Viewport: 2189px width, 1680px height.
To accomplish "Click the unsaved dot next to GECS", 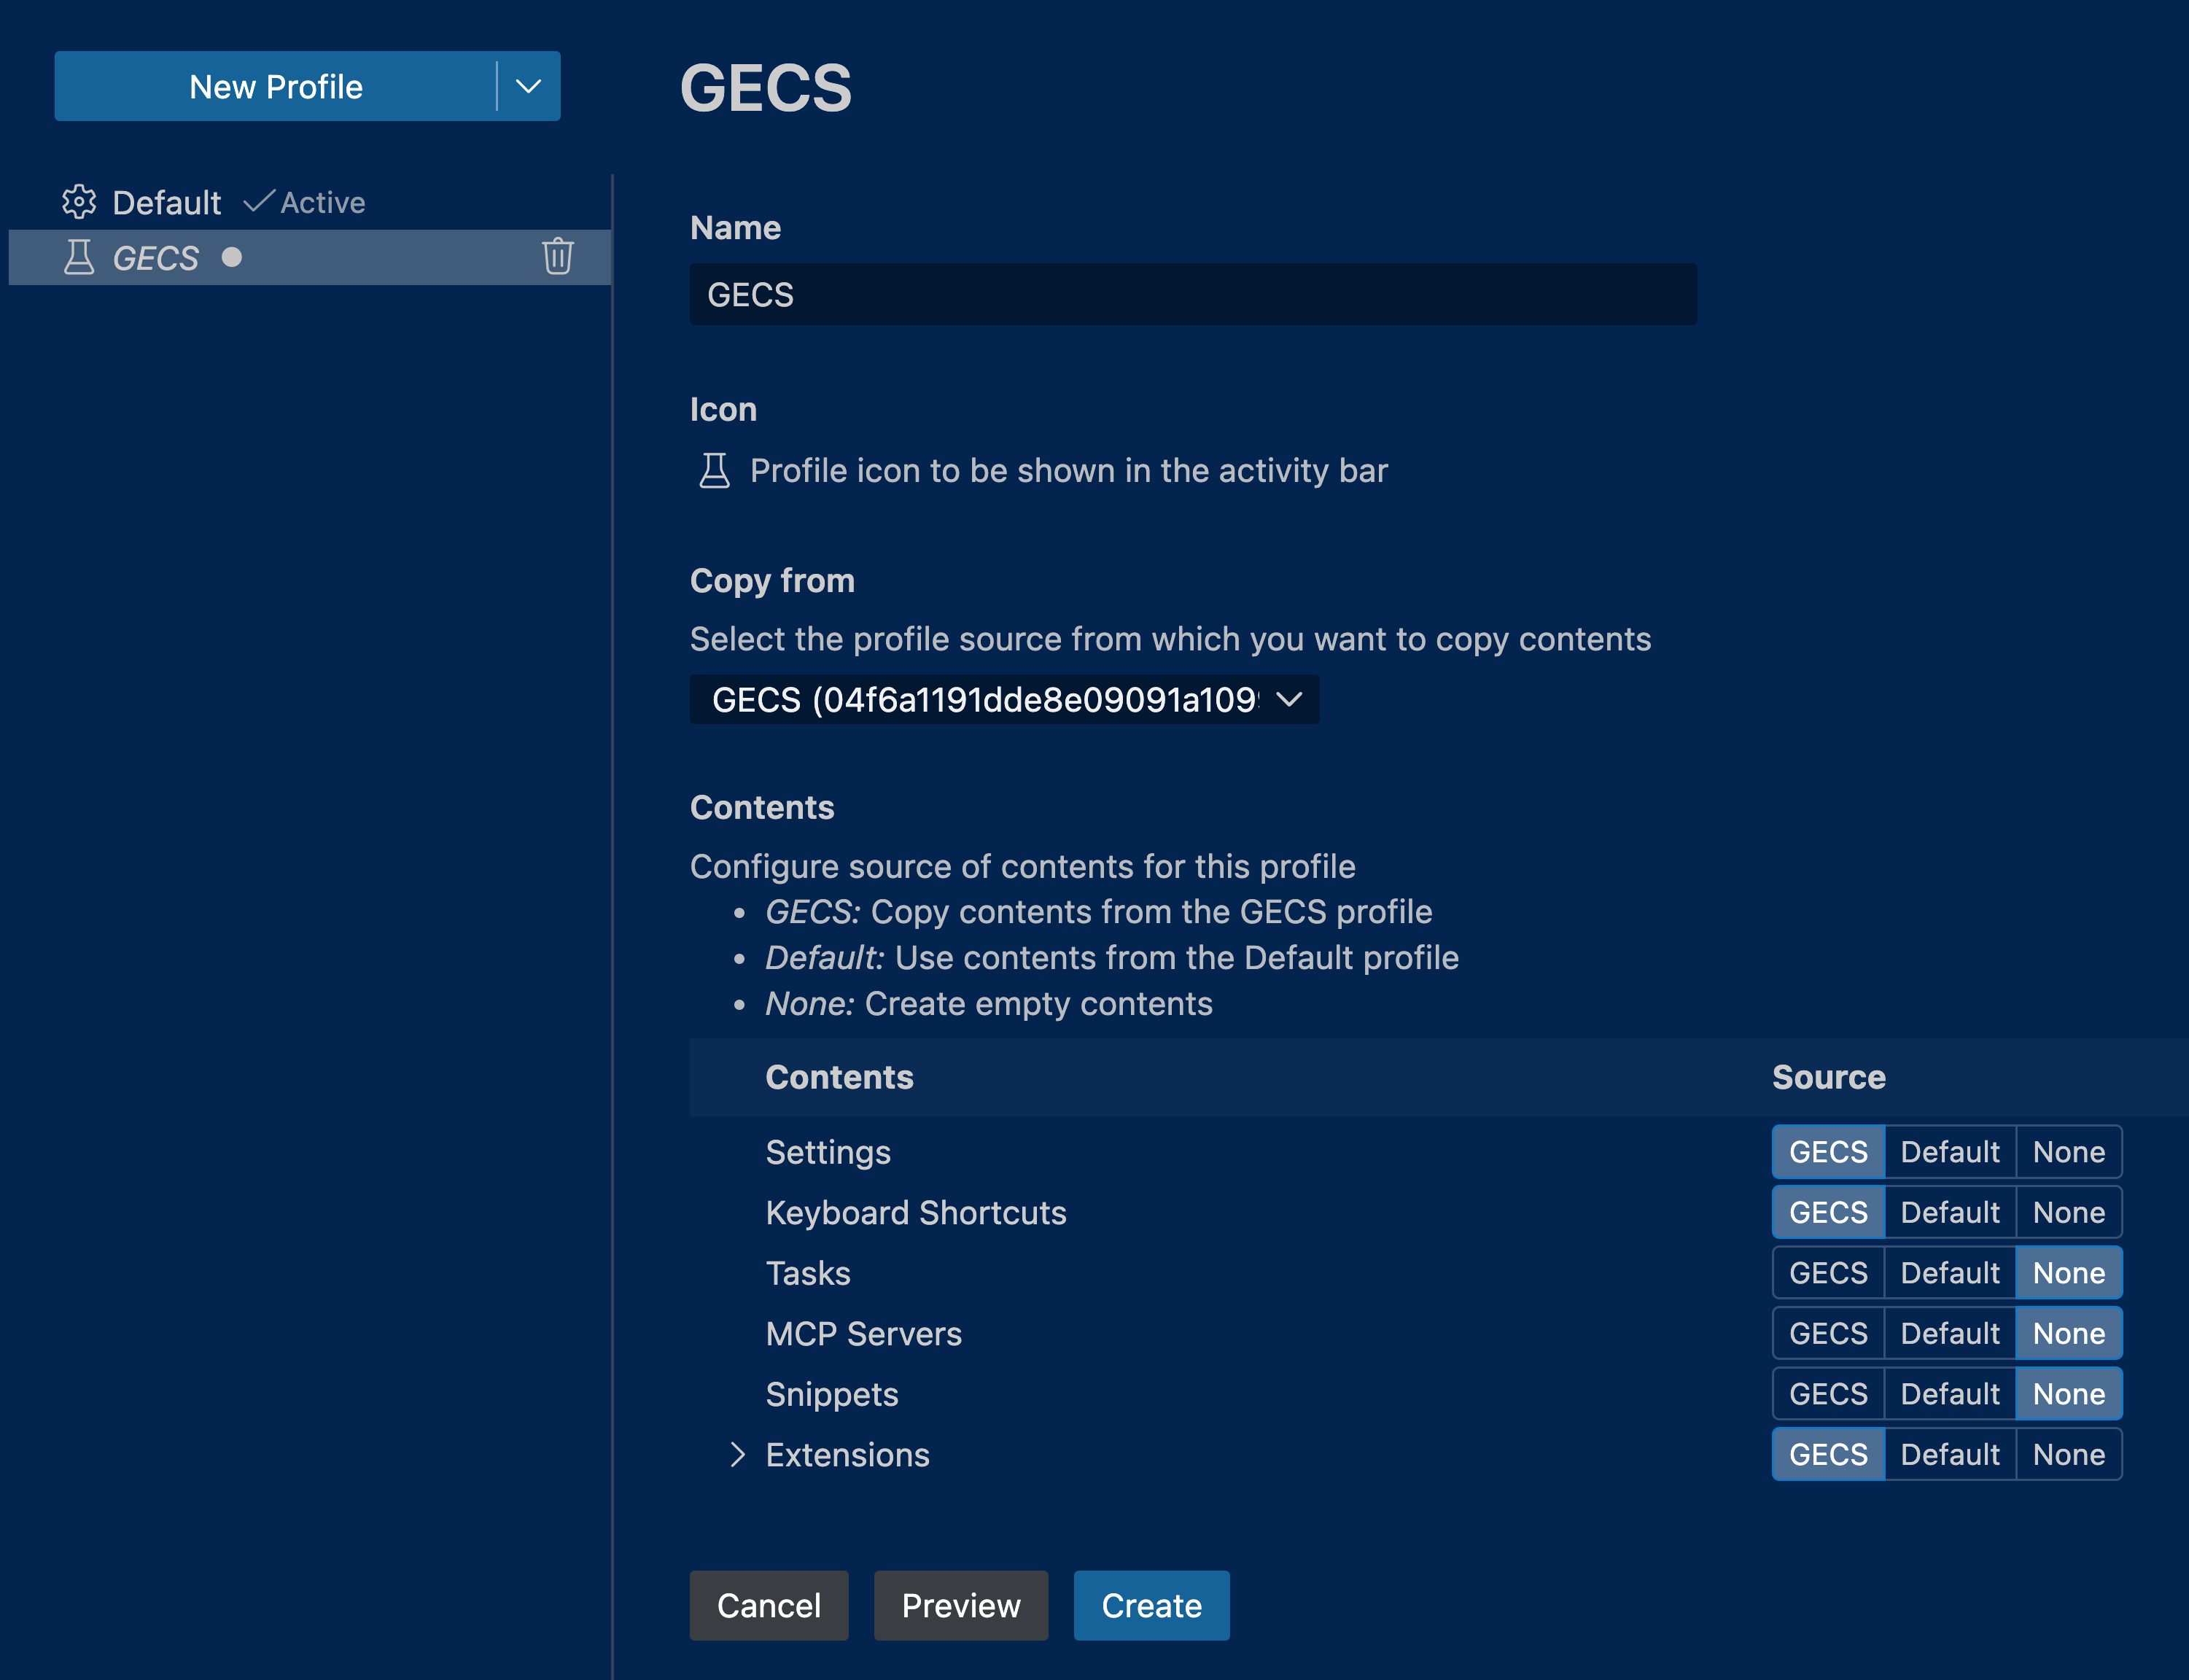I will coord(232,258).
